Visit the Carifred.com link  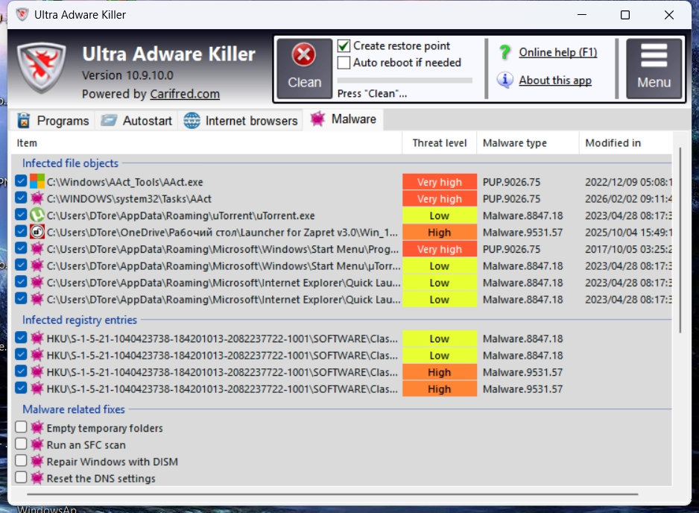185,94
